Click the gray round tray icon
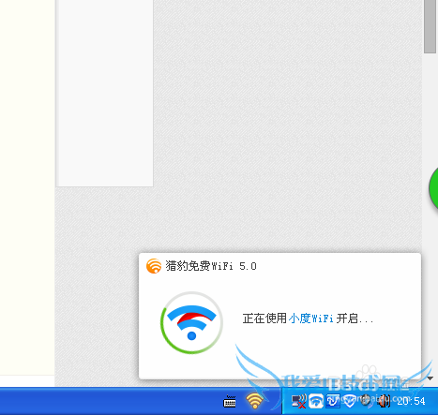The width and height of the screenshot is (438, 415). (366, 401)
